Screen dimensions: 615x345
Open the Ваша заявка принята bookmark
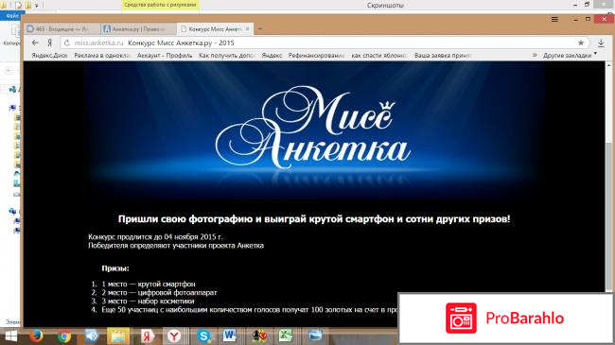pos(443,56)
